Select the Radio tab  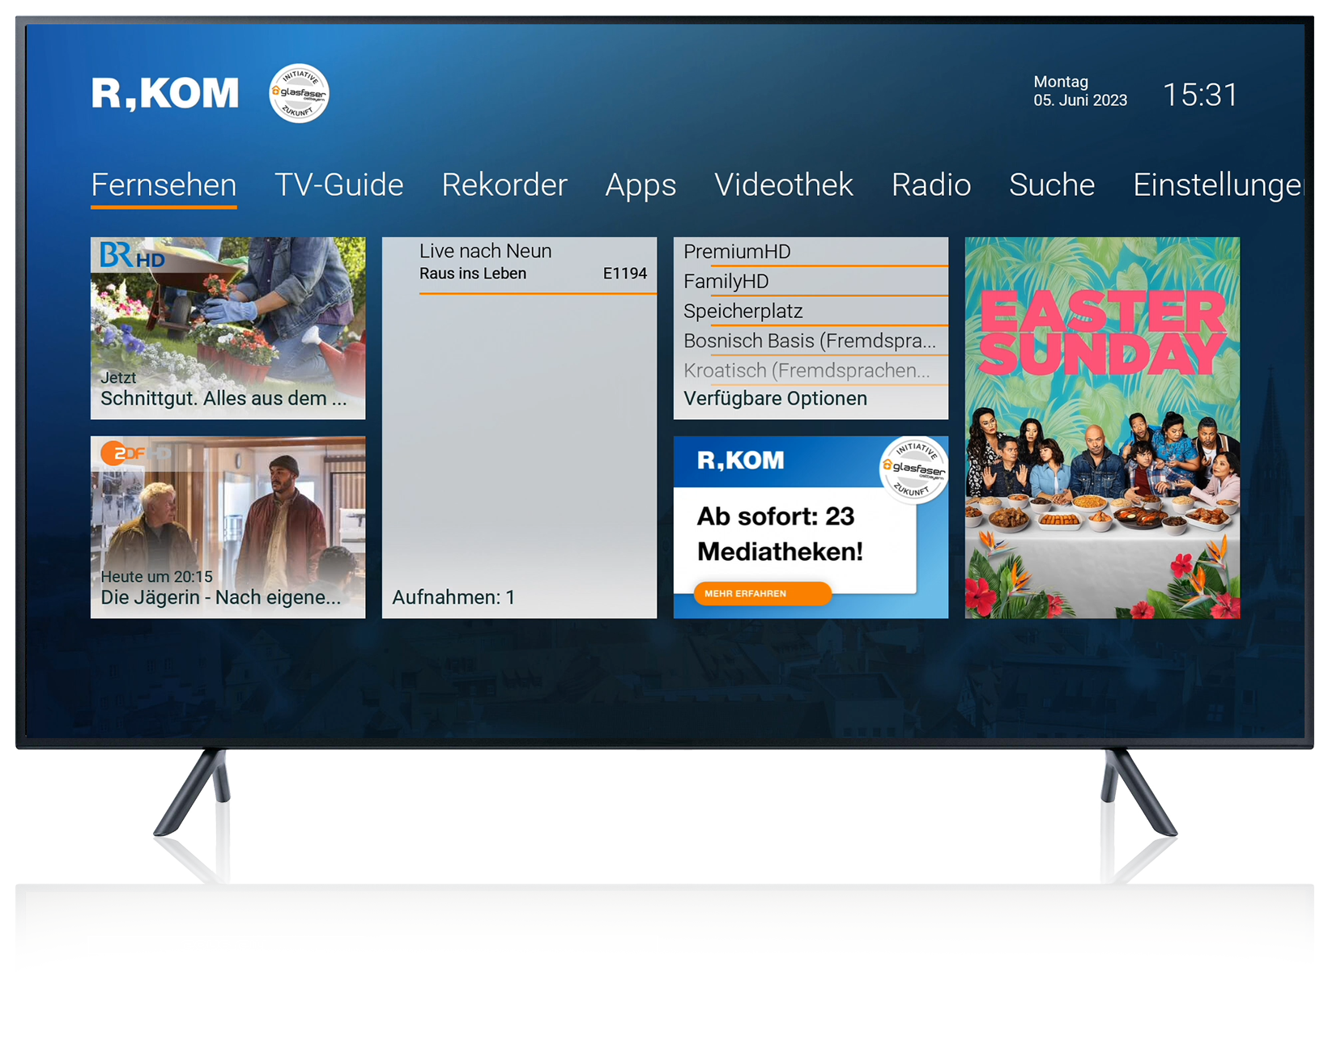(931, 185)
